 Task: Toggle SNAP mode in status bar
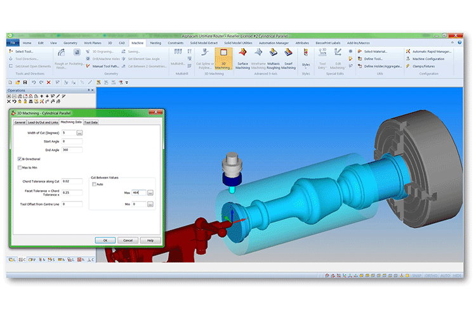coord(416,275)
